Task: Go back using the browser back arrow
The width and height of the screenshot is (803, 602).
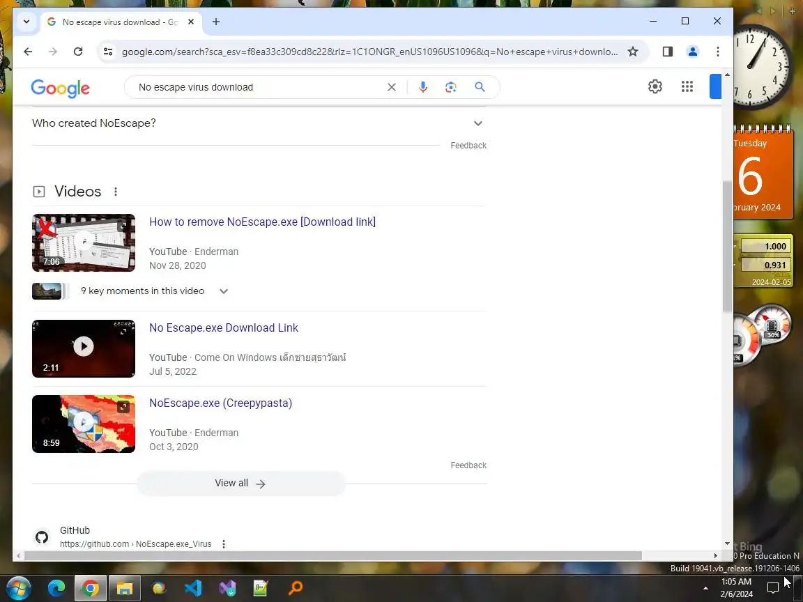Action: pyautogui.click(x=28, y=51)
